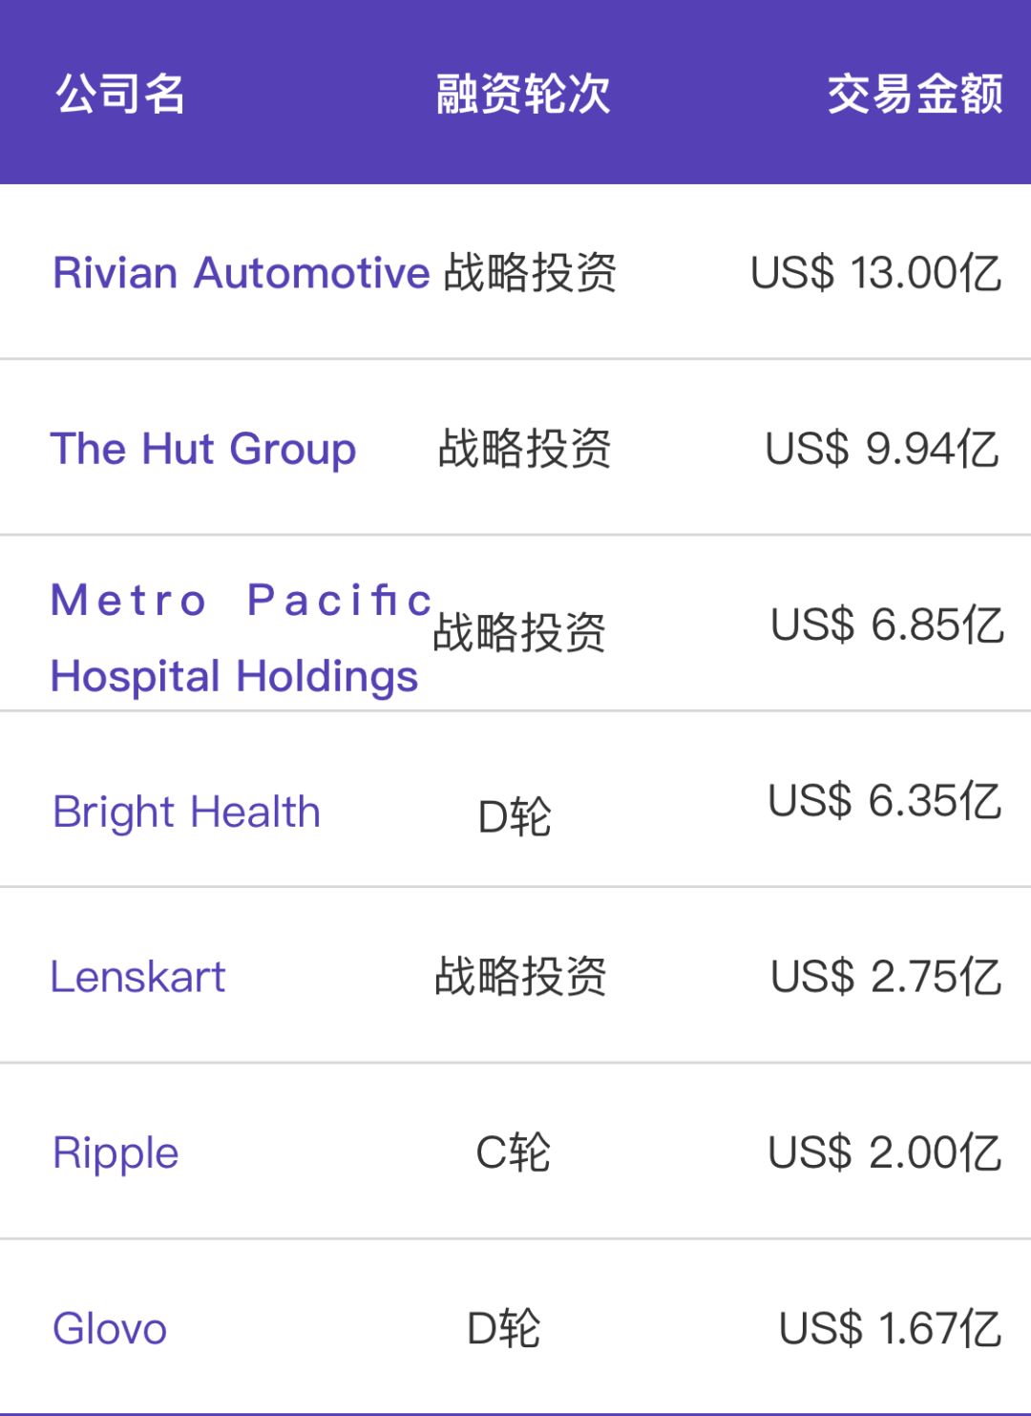Select the US$ 13.00亿 amount cell

click(875, 273)
